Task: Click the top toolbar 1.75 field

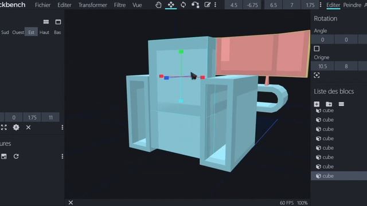Action: 310,5
